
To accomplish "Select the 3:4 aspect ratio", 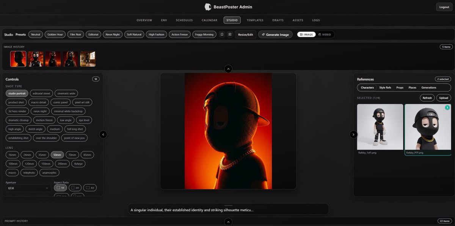I will click(x=75, y=187).
